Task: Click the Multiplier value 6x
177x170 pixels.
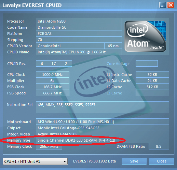Action: [x=53, y=81]
